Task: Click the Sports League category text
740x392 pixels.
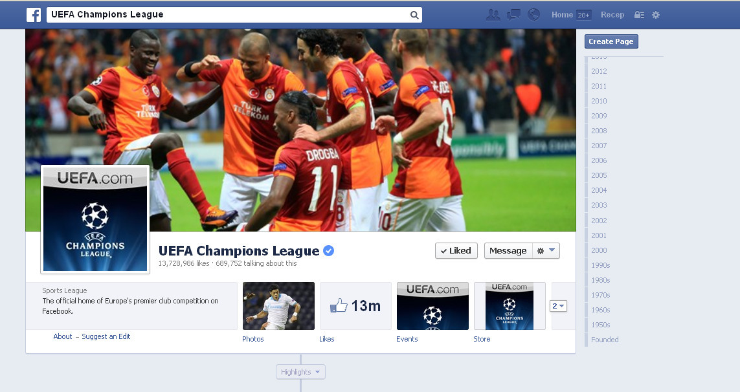Action: tap(65, 290)
